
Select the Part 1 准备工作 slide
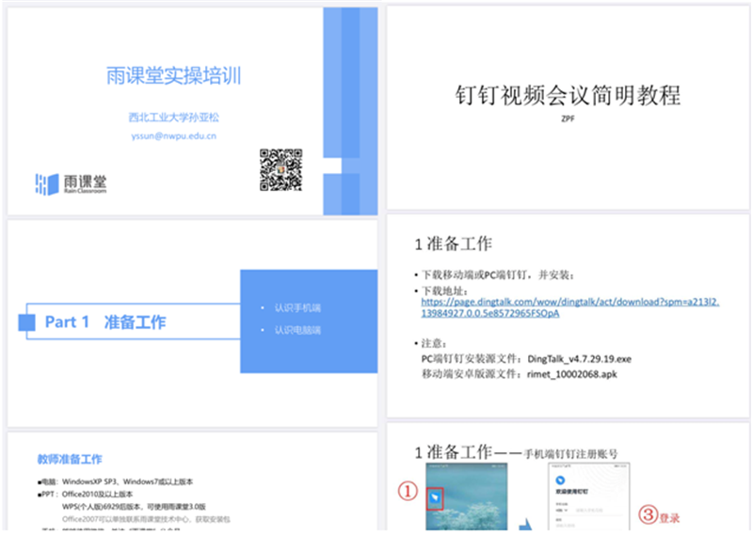pyautogui.click(x=192, y=323)
